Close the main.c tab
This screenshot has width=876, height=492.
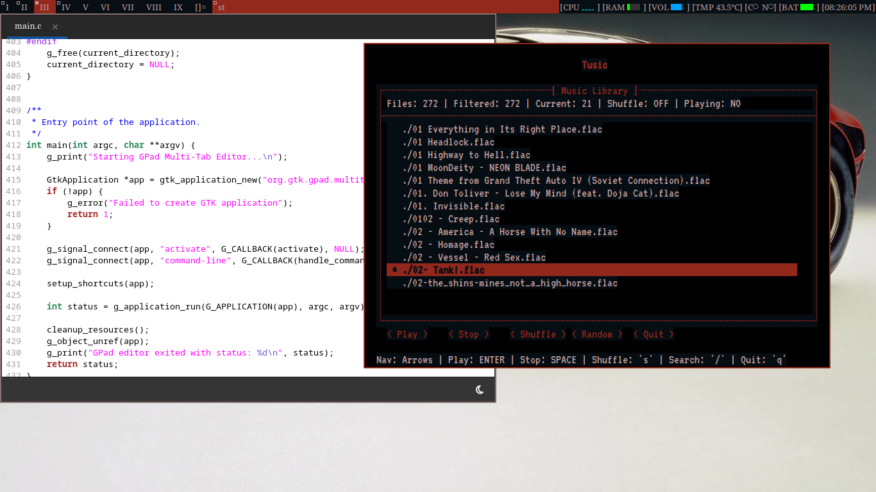pos(55,27)
